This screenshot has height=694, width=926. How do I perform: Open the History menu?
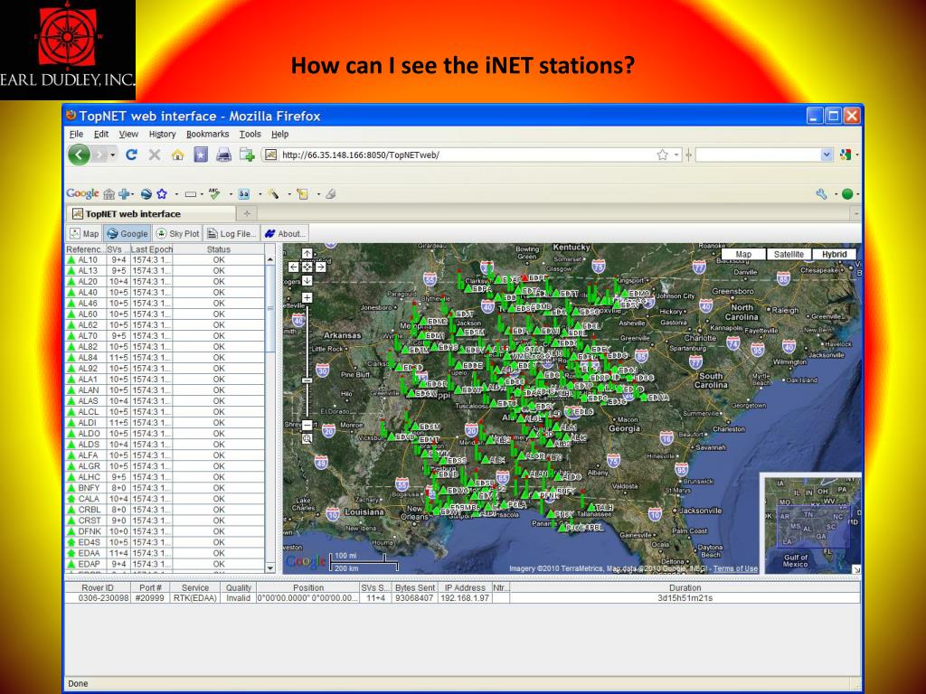click(163, 134)
